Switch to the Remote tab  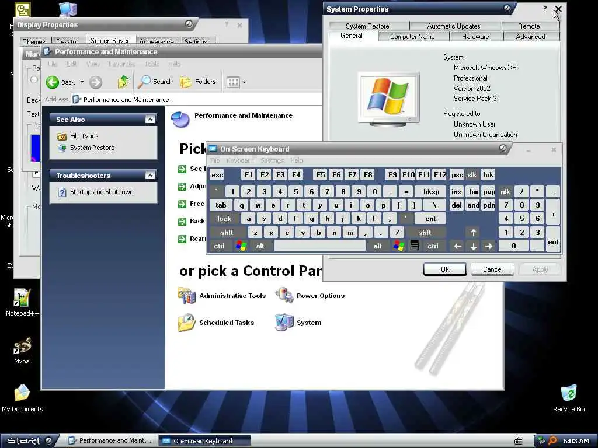(529, 26)
